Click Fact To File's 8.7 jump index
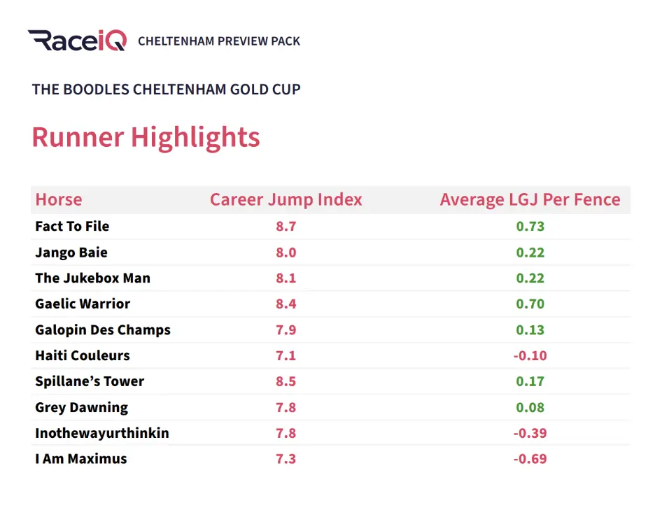Viewport: 662px width, 512px height. 286,226
